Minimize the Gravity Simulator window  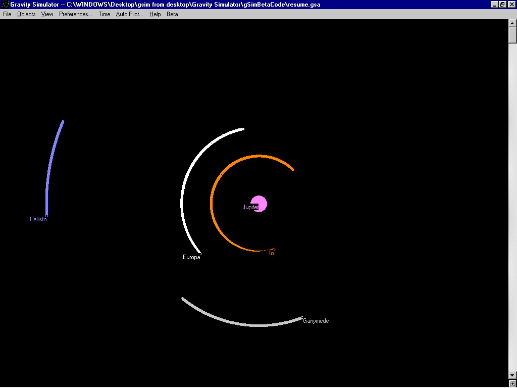click(x=494, y=5)
